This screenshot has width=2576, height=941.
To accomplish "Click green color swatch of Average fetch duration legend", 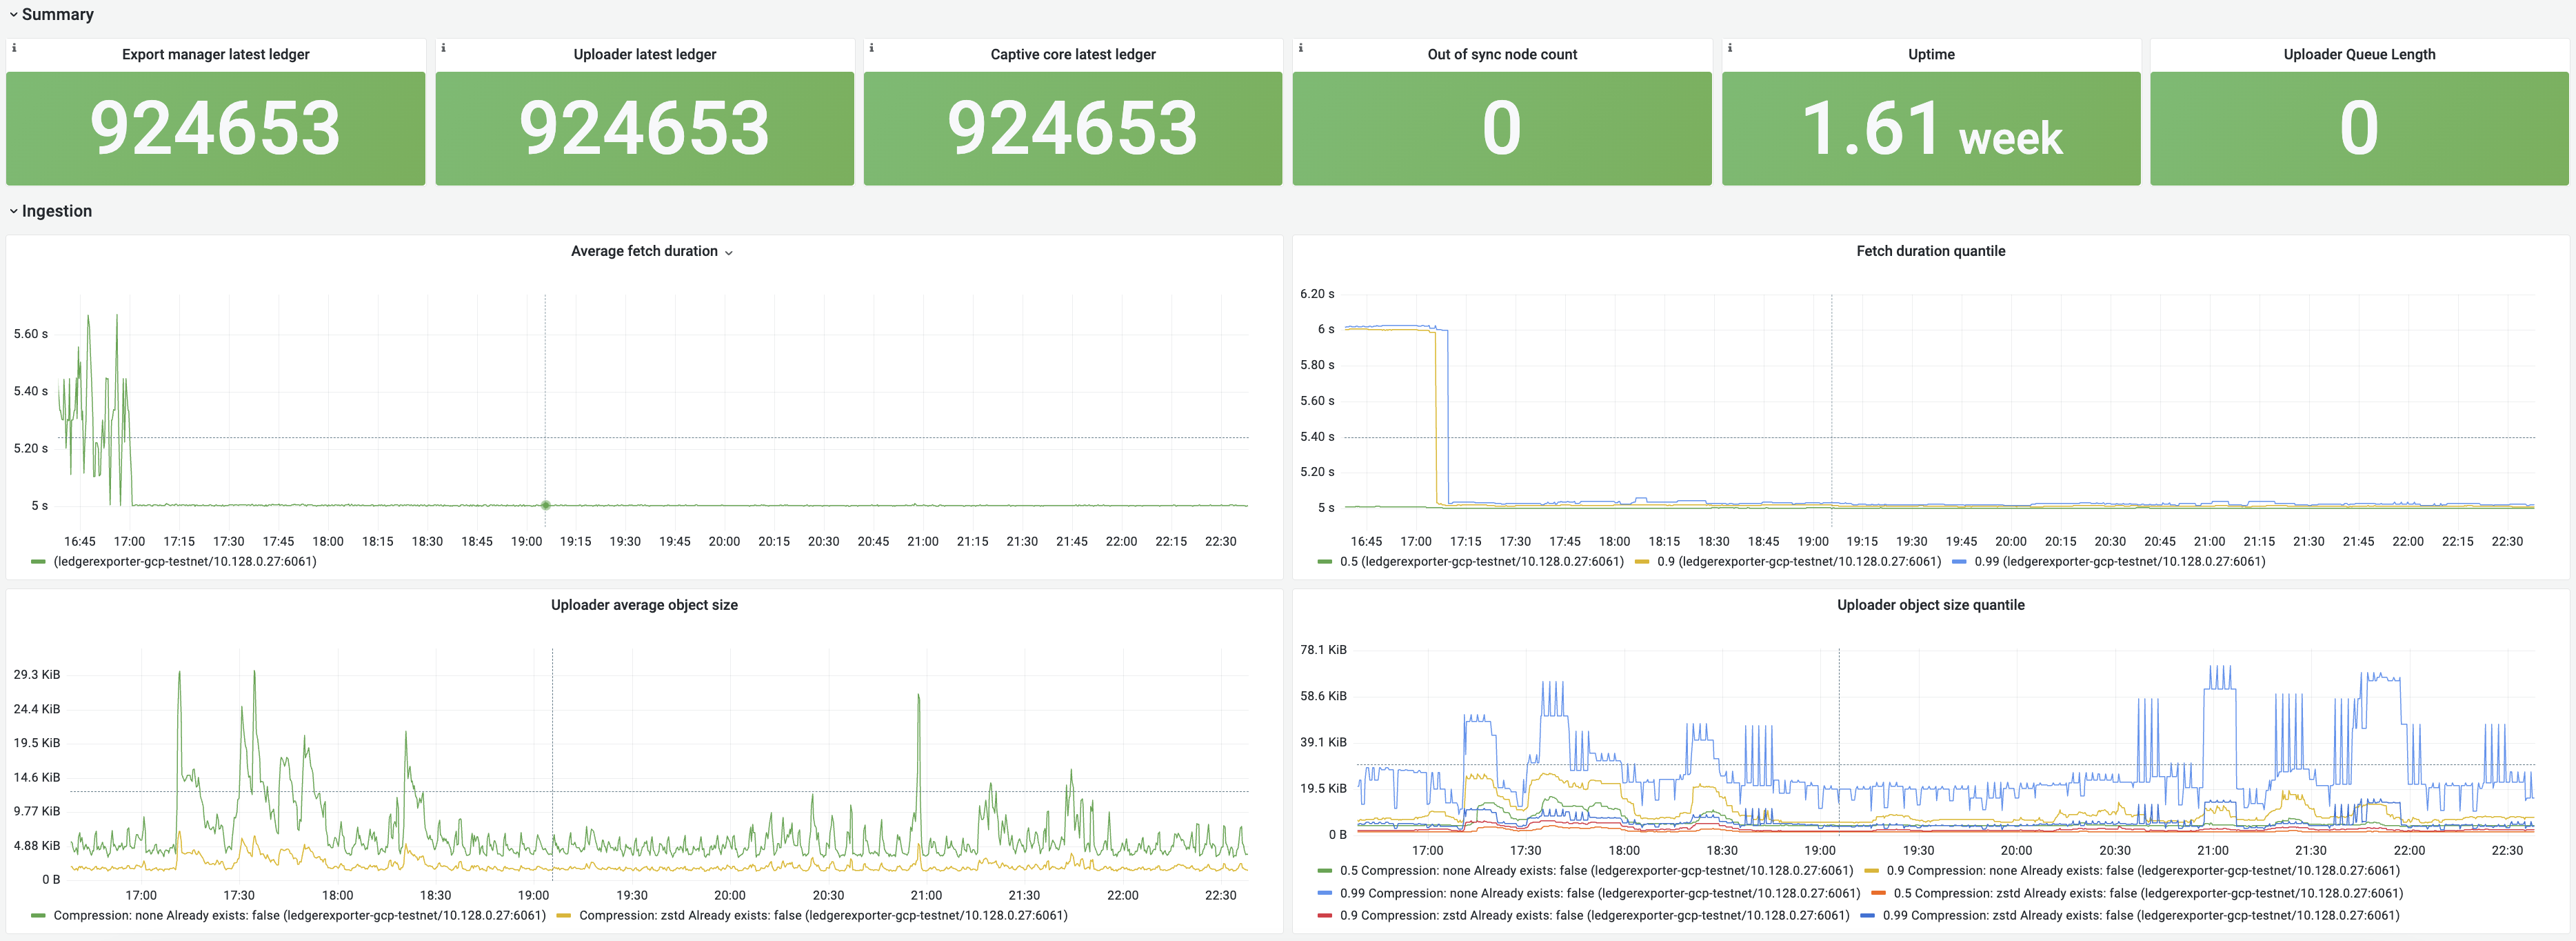I will (x=38, y=562).
